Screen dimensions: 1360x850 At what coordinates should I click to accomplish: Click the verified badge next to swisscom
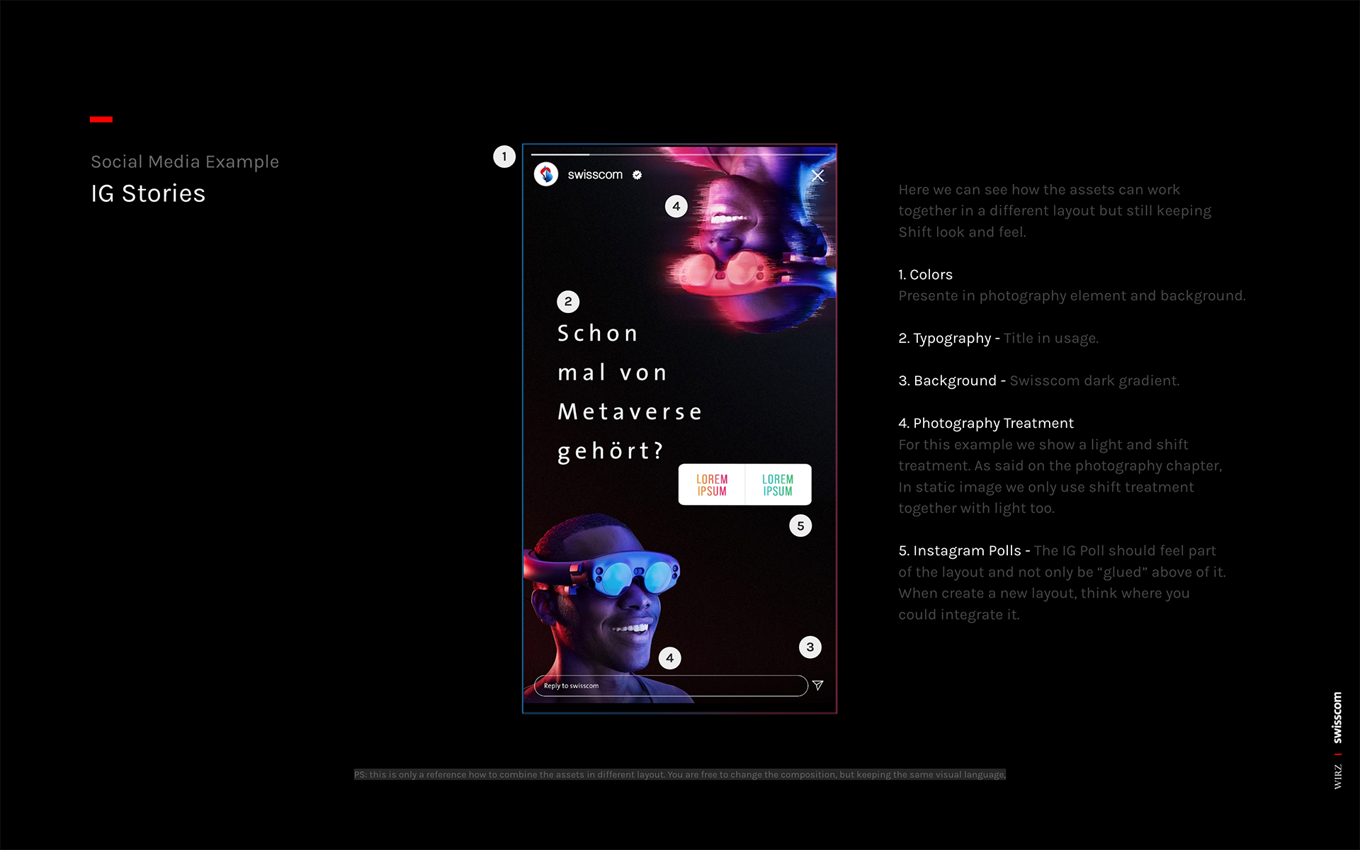point(637,175)
